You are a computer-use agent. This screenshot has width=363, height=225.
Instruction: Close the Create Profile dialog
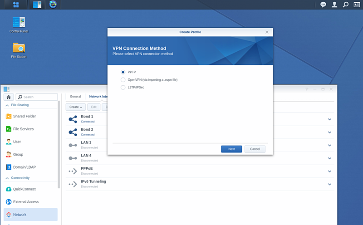(x=267, y=32)
